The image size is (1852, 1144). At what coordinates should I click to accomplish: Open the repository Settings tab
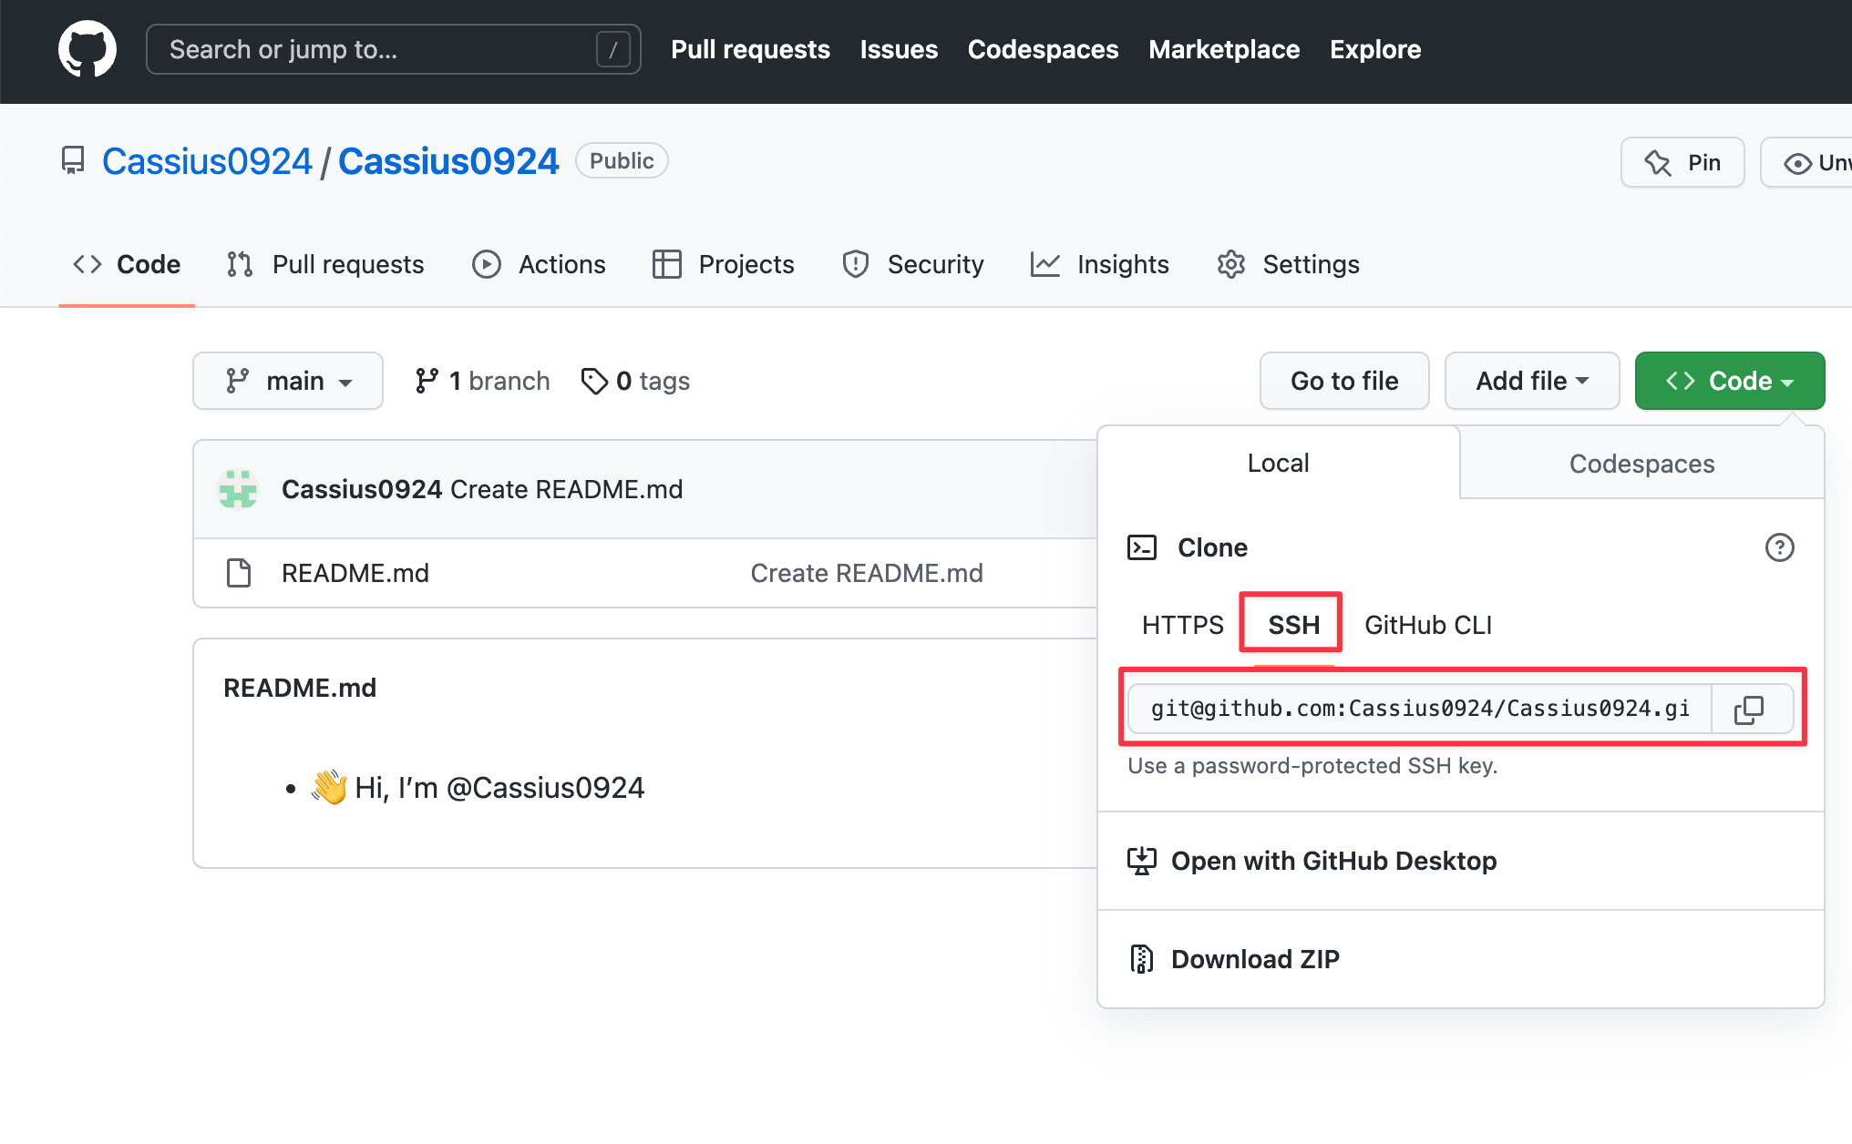point(1288,264)
